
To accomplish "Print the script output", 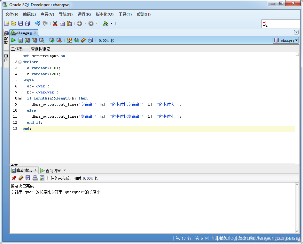I will [x=35, y=178].
